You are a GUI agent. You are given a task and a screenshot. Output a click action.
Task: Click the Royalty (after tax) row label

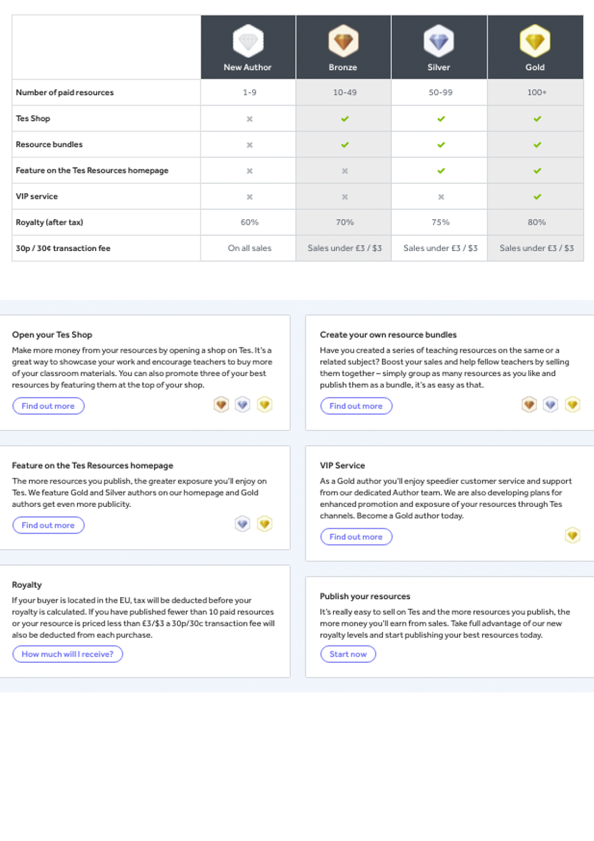(x=49, y=222)
